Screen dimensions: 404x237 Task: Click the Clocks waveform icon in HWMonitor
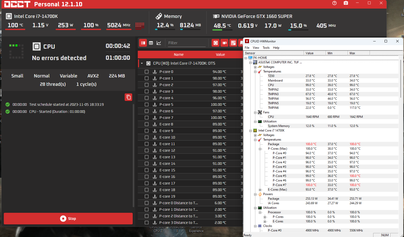[x=260, y=226]
